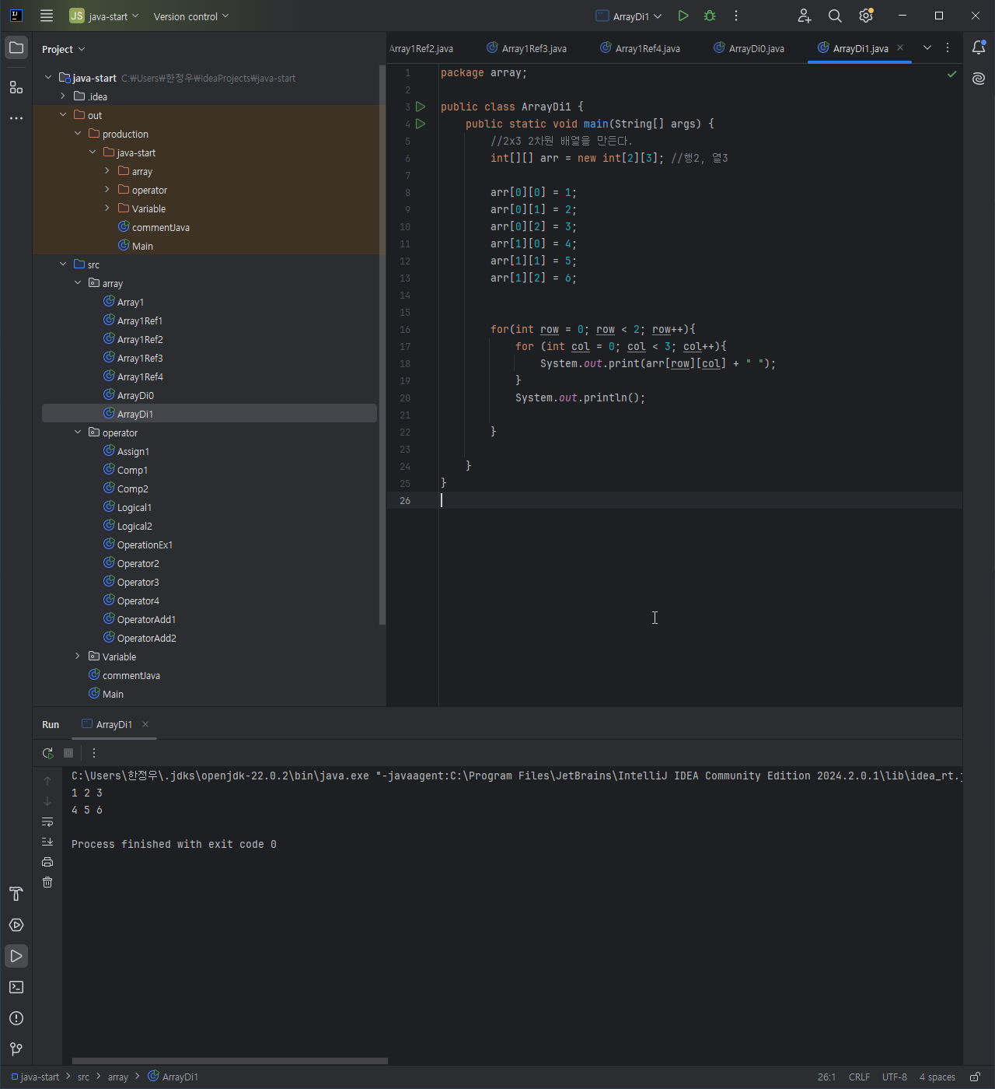Select Array1Ref2 in project tree
Screen dimensions: 995x1089
coord(140,339)
